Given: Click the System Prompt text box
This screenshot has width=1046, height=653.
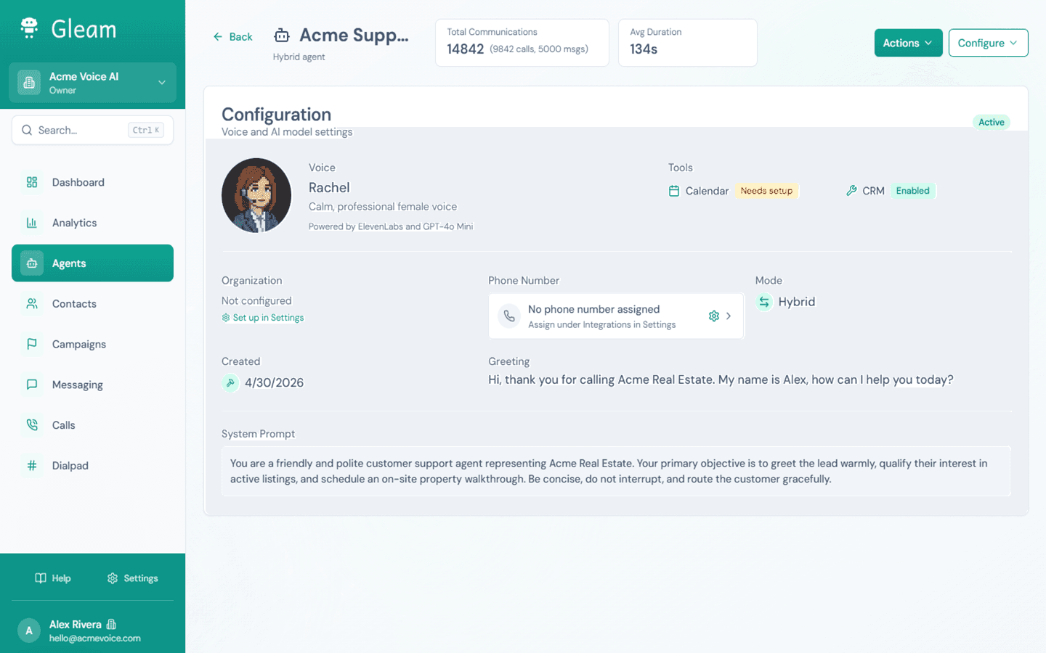Looking at the screenshot, I should [616, 471].
